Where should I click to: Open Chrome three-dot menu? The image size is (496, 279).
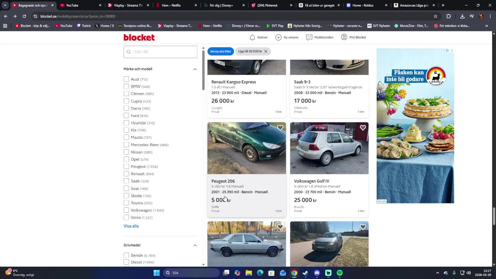click(x=490, y=16)
